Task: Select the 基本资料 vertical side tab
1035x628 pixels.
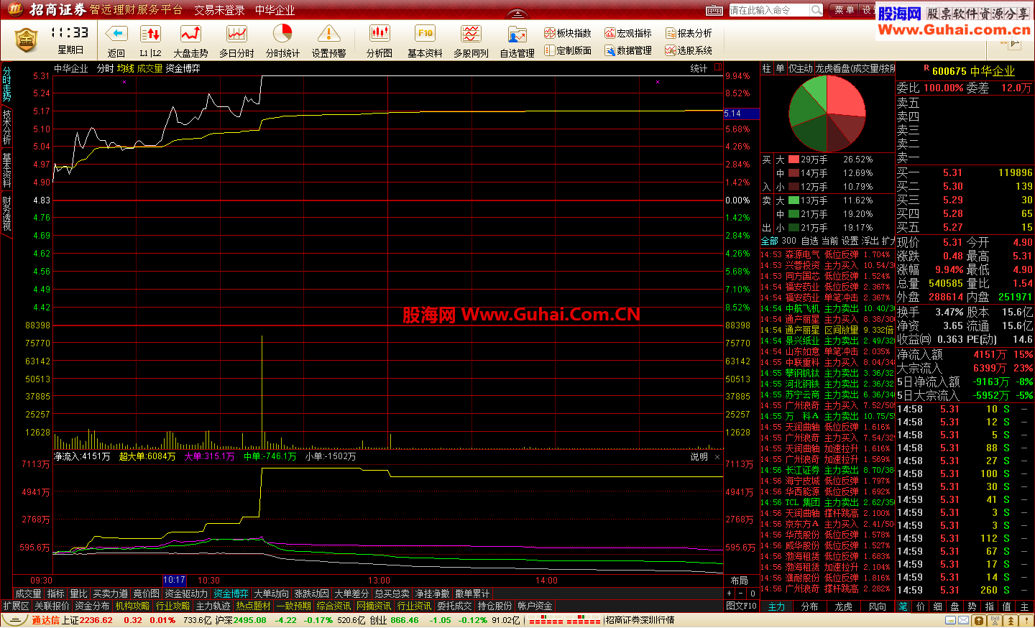Action: (6, 170)
